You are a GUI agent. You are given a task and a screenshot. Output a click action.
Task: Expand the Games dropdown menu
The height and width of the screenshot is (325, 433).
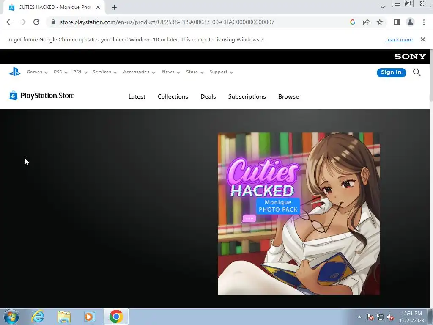point(37,72)
